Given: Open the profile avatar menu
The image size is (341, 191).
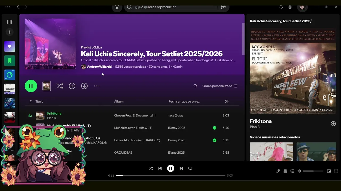Looking at the screenshot, I should (x=302, y=7).
